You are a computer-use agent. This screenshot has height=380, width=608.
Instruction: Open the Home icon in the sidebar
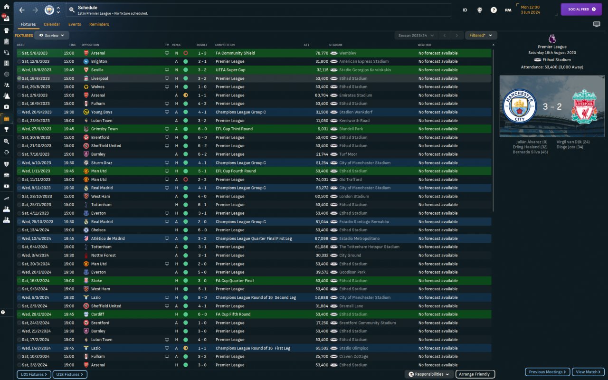7,7
